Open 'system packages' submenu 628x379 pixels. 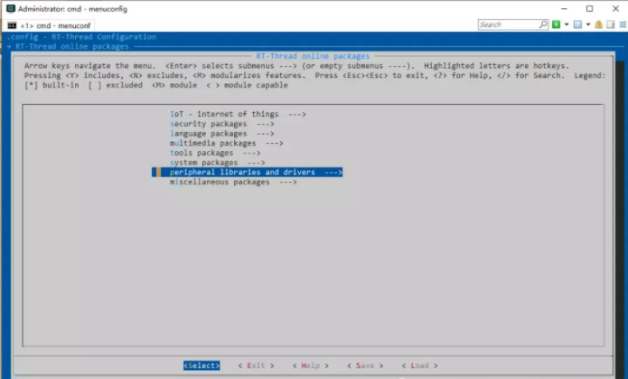218,163
